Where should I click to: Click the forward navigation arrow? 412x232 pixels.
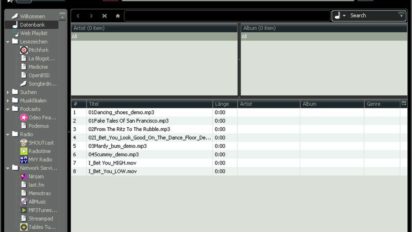[91, 16]
